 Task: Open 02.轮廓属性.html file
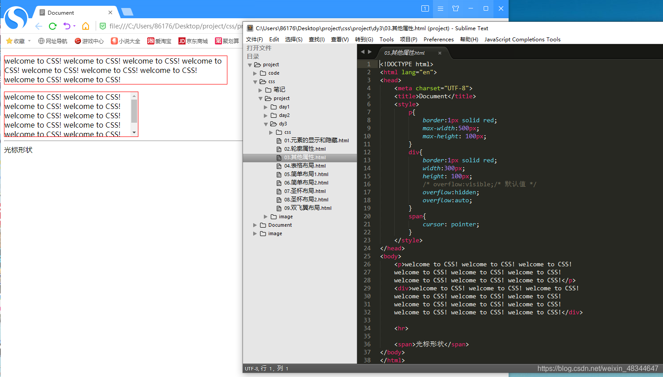305,149
